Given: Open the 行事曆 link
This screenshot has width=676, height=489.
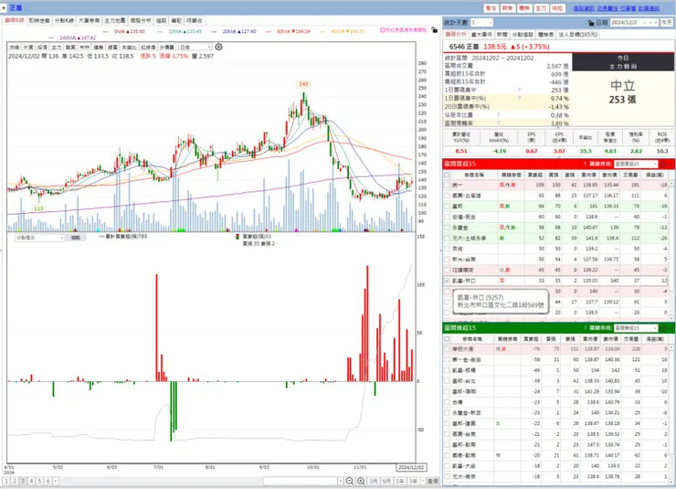Looking at the screenshot, I should tap(628, 8).
